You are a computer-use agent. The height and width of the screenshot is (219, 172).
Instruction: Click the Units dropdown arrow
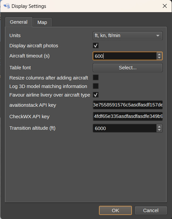[x=158, y=36]
